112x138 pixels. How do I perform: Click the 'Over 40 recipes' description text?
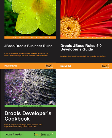point(23,126)
